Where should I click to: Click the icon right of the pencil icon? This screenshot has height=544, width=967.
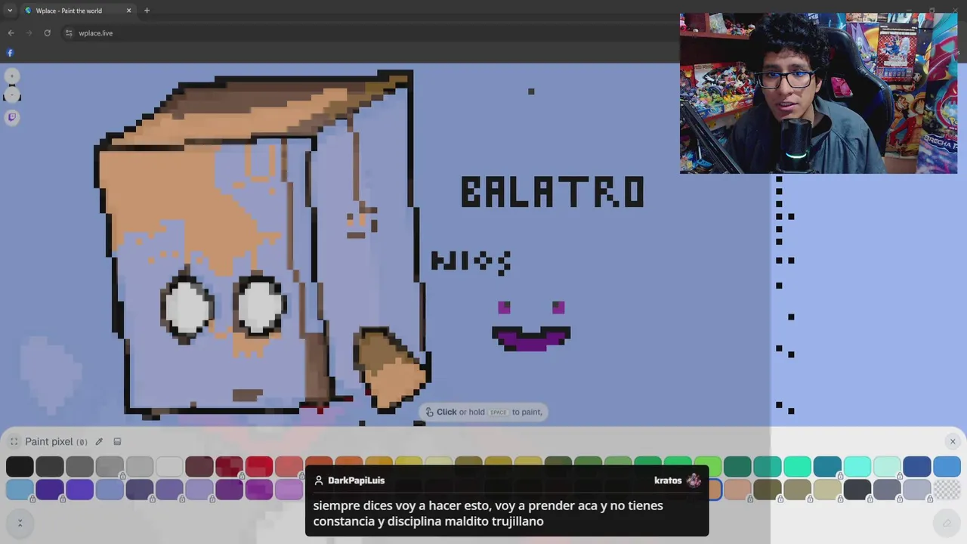pyautogui.click(x=117, y=442)
